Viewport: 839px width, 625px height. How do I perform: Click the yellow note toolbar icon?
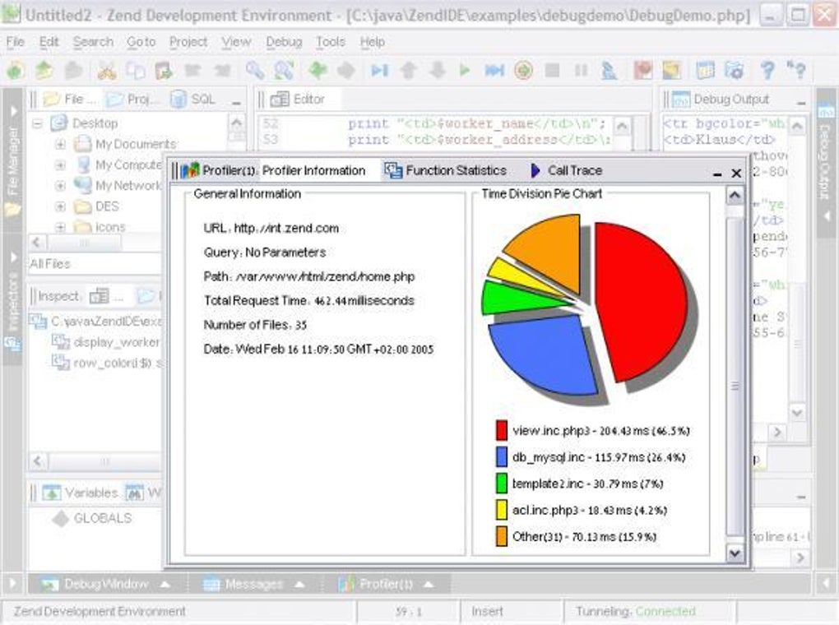click(671, 70)
